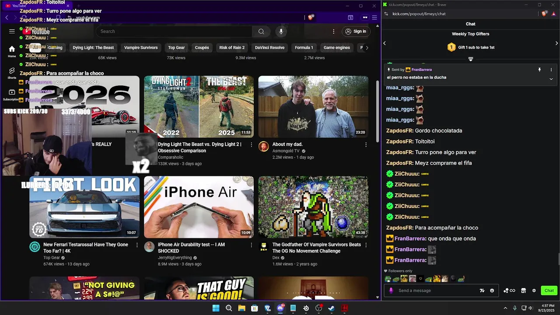560x315 pixels.
Task: Open options menu for iPhone Air video
Action: click(x=251, y=245)
